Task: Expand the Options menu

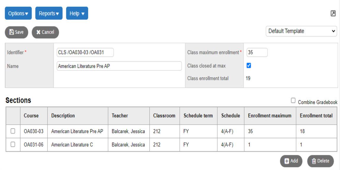Action: tap(18, 14)
